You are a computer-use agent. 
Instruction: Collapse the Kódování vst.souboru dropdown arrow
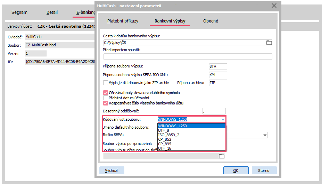223,120
